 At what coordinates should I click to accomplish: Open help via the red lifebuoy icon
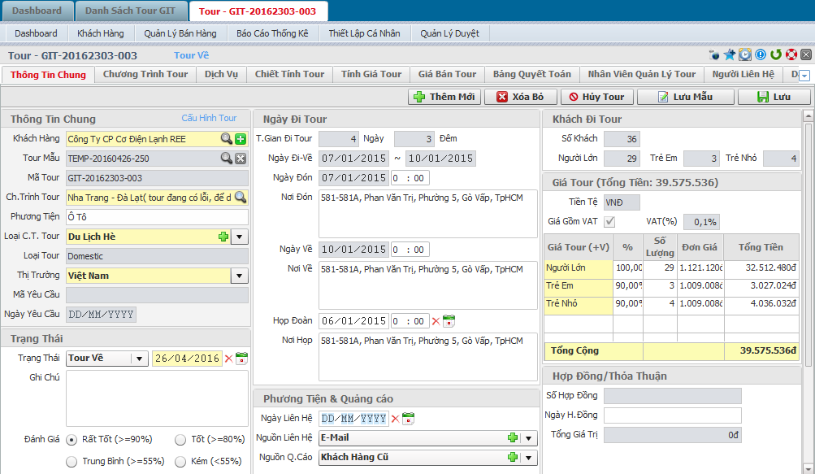coord(791,55)
